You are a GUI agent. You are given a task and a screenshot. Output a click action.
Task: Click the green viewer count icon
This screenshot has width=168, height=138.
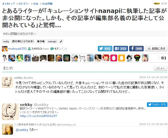pyautogui.click(x=29, y=49)
